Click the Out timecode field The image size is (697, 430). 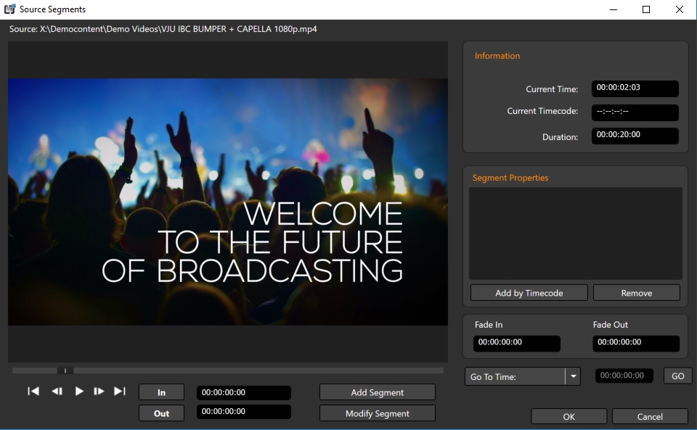[x=244, y=412]
